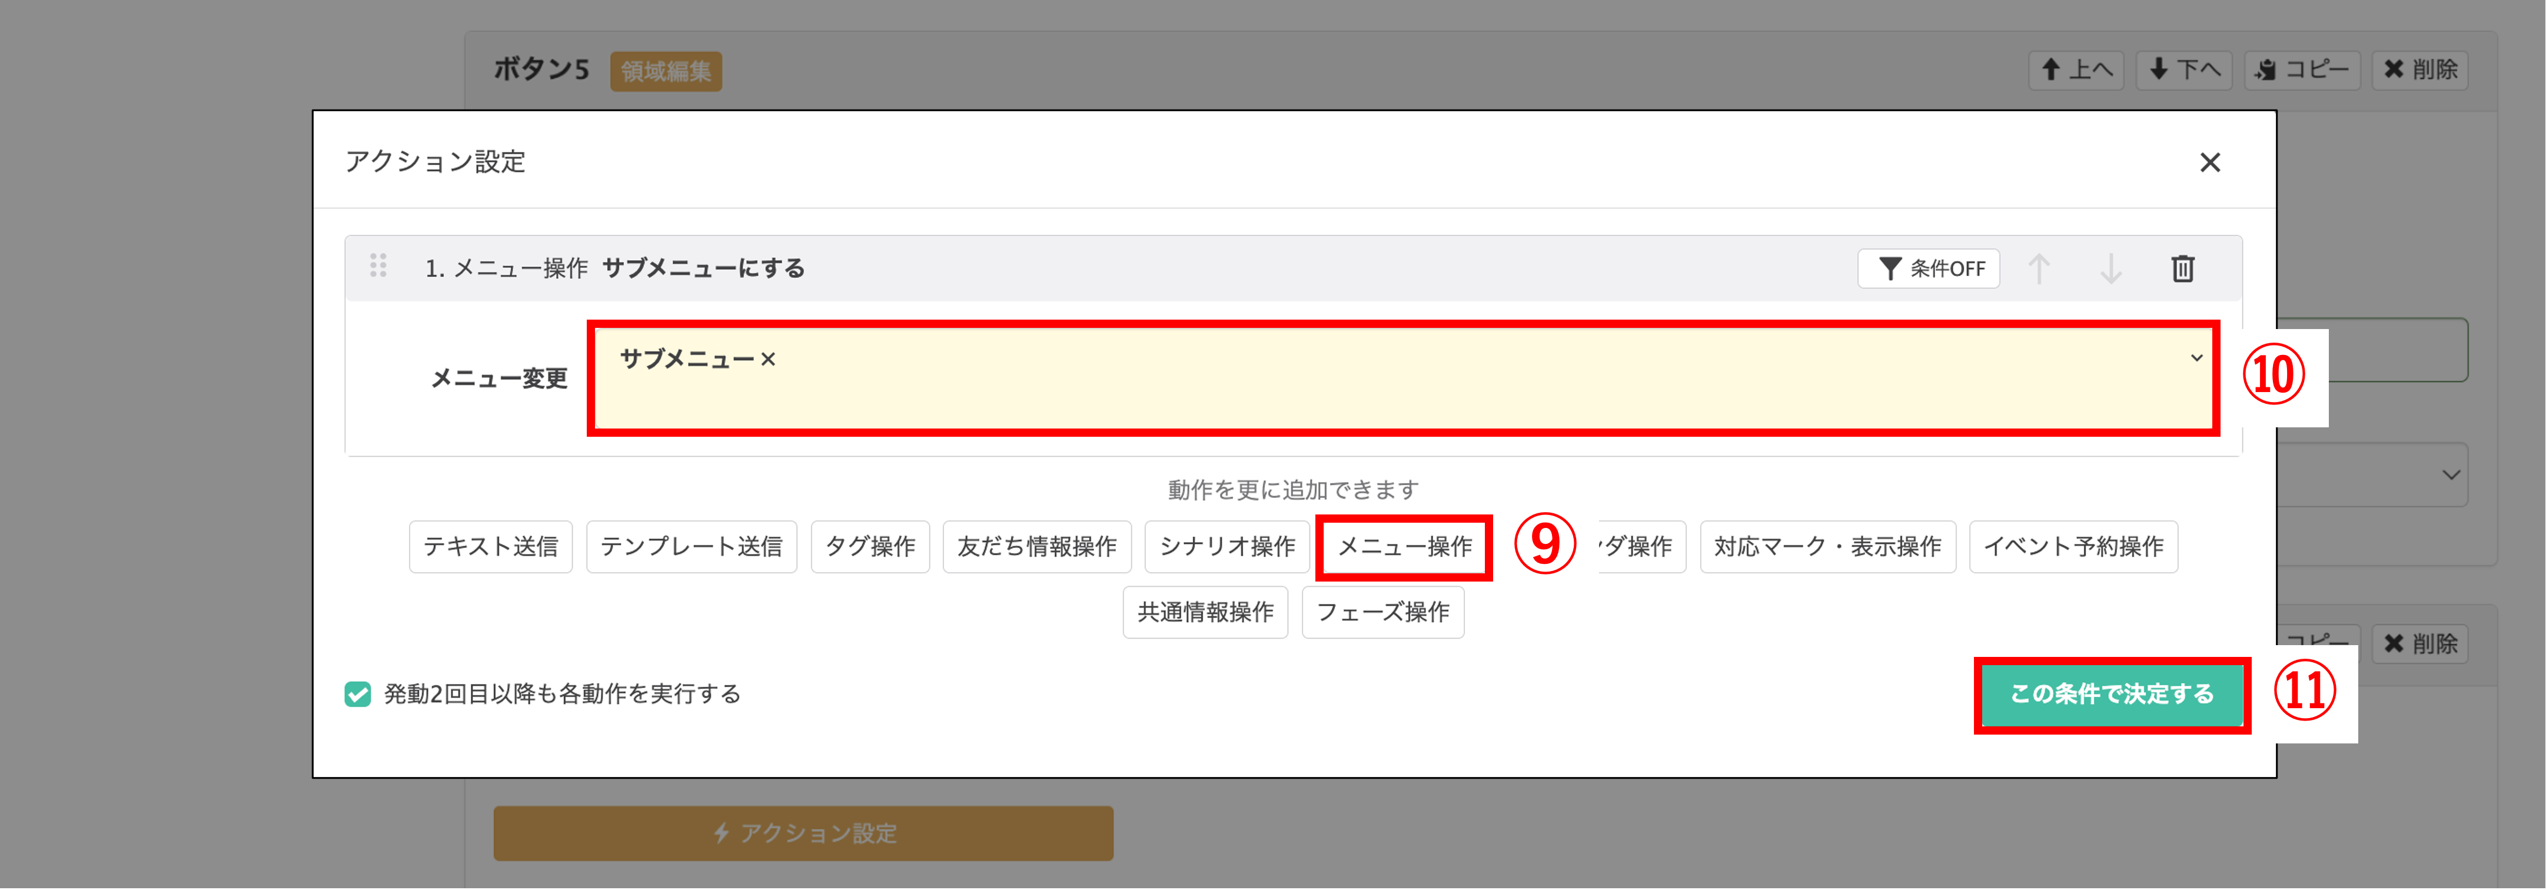Toggle 発動2回目以降も各動作を実行する checkbox
Image resolution: width=2546 pixels, height=890 pixels.
[358, 694]
